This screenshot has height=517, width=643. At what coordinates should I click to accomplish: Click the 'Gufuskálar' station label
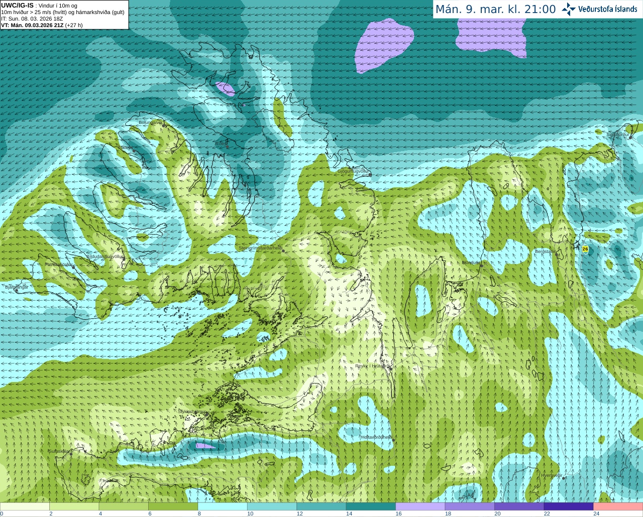coord(59,451)
